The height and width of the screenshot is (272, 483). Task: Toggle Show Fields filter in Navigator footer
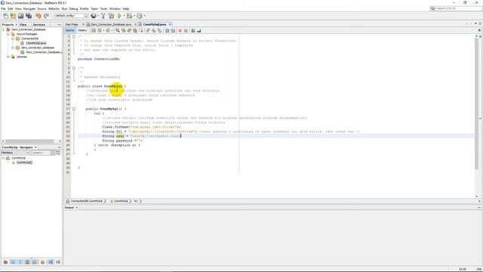[13, 262]
